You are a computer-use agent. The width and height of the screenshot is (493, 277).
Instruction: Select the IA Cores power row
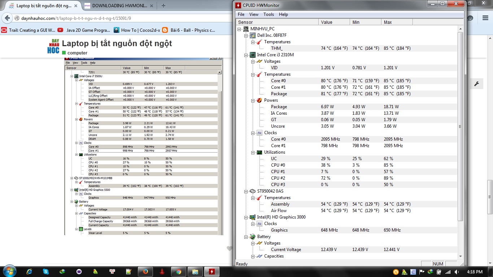(x=346, y=113)
